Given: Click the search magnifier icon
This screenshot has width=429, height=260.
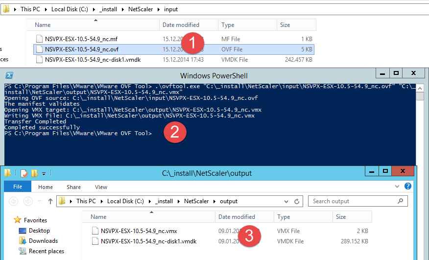Looking at the screenshot, I should [400, 201].
